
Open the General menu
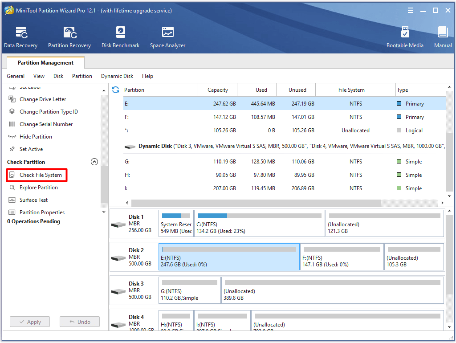pos(16,76)
